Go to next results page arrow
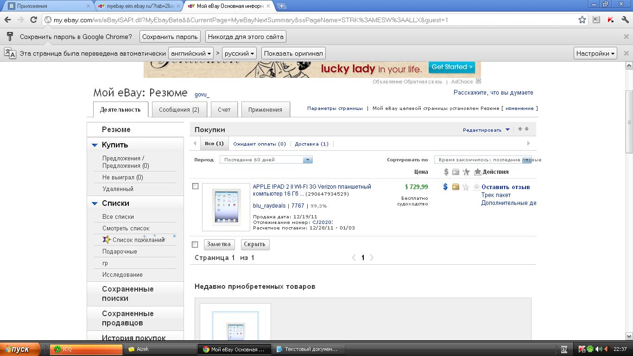 pyautogui.click(x=372, y=257)
